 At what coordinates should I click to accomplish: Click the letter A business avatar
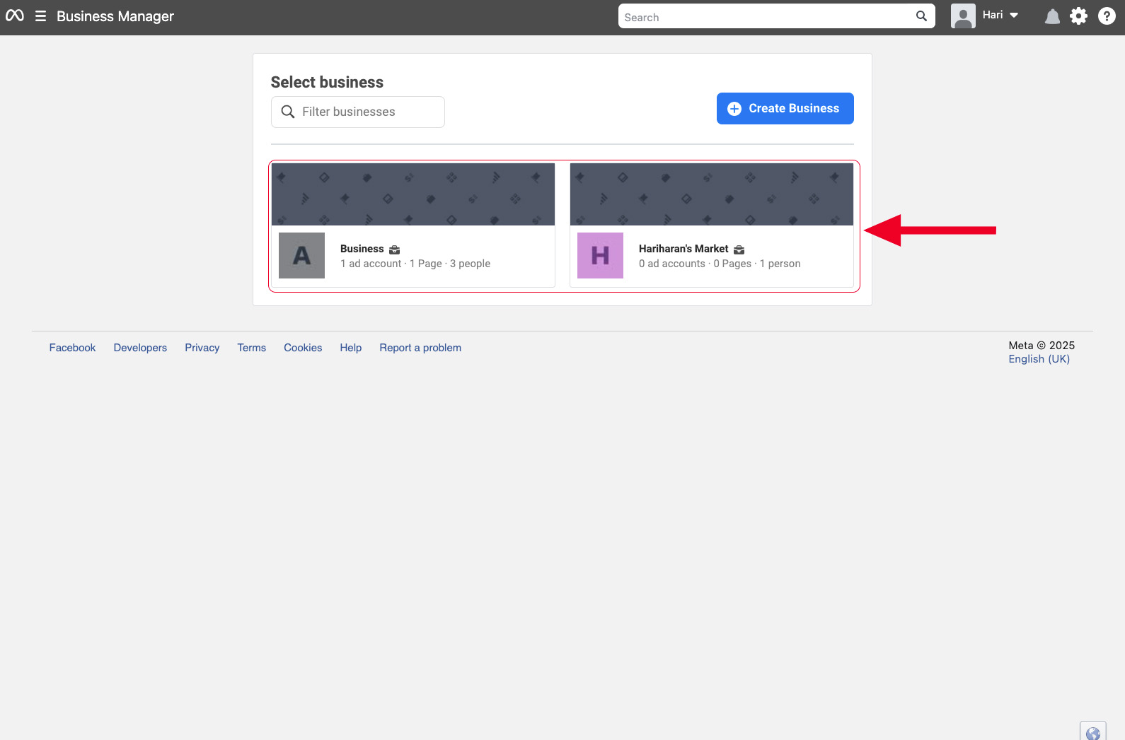coord(301,255)
